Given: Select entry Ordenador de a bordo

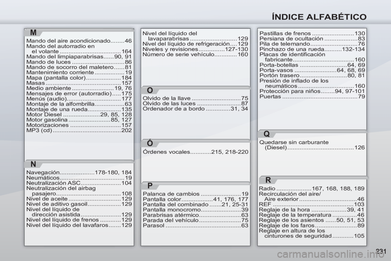Looking at the screenshot, I should pos(195,108).
